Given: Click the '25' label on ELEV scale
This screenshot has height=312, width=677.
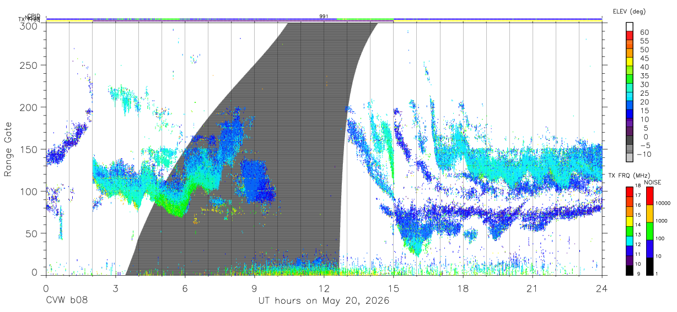Looking at the screenshot, I should click(x=644, y=93).
